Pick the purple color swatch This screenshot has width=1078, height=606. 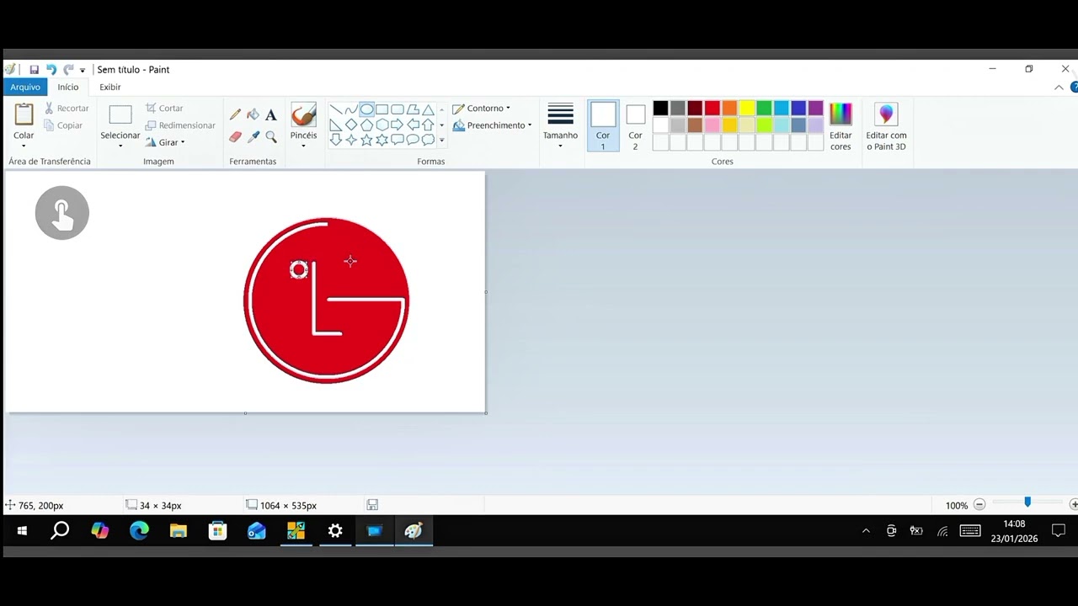(815, 108)
